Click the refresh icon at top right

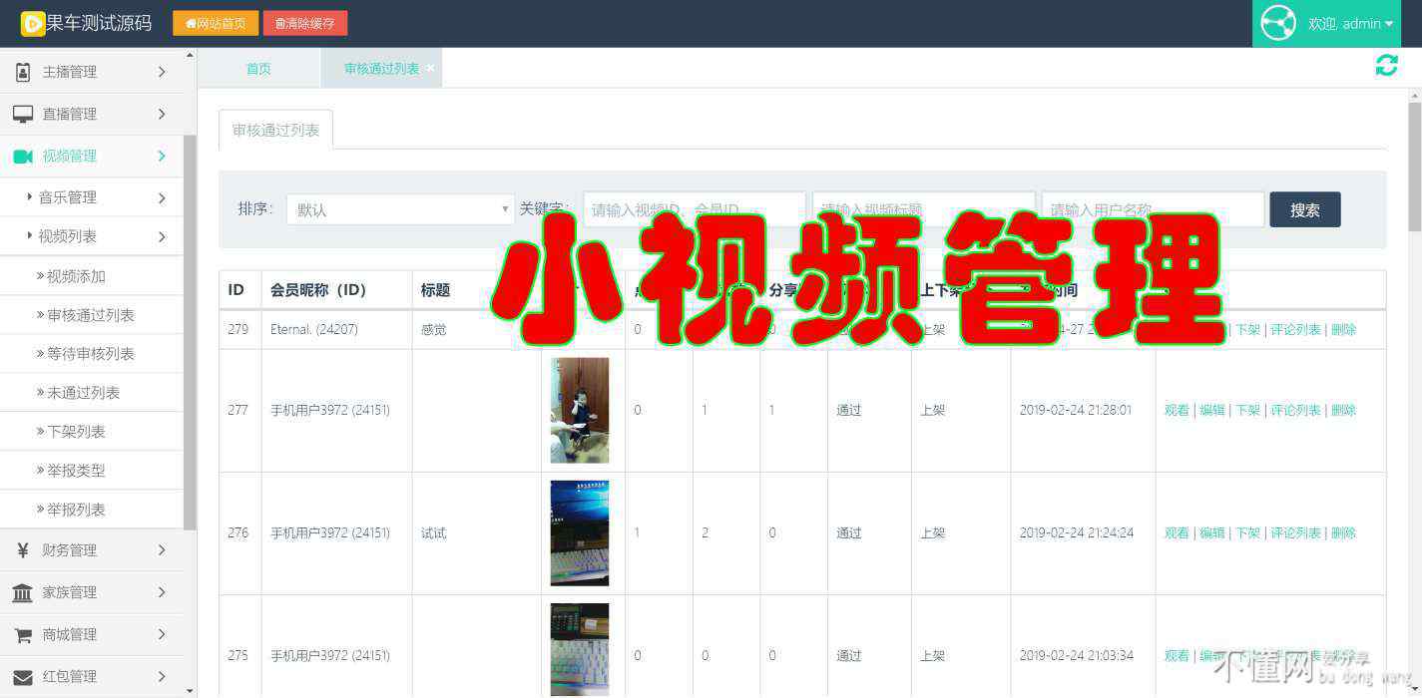1386,66
